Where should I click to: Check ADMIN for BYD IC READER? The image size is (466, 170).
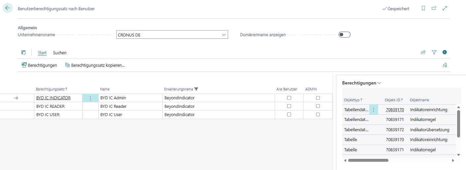pyautogui.click(x=318, y=106)
